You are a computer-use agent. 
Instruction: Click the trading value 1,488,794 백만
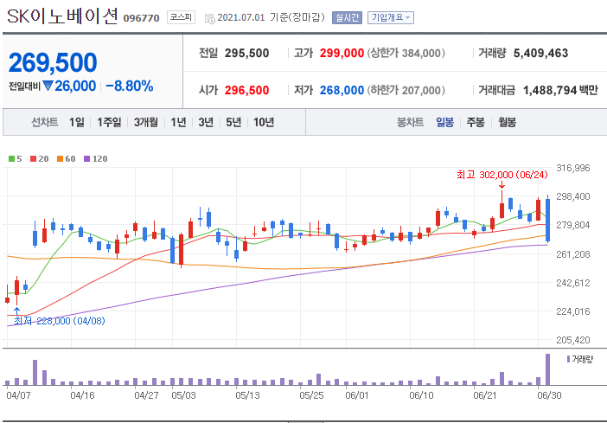(560, 90)
